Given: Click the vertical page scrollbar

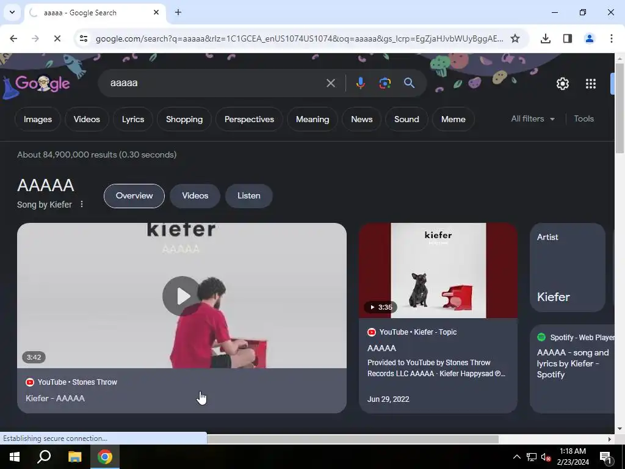Looking at the screenshot, I should (x=620, y=107).
